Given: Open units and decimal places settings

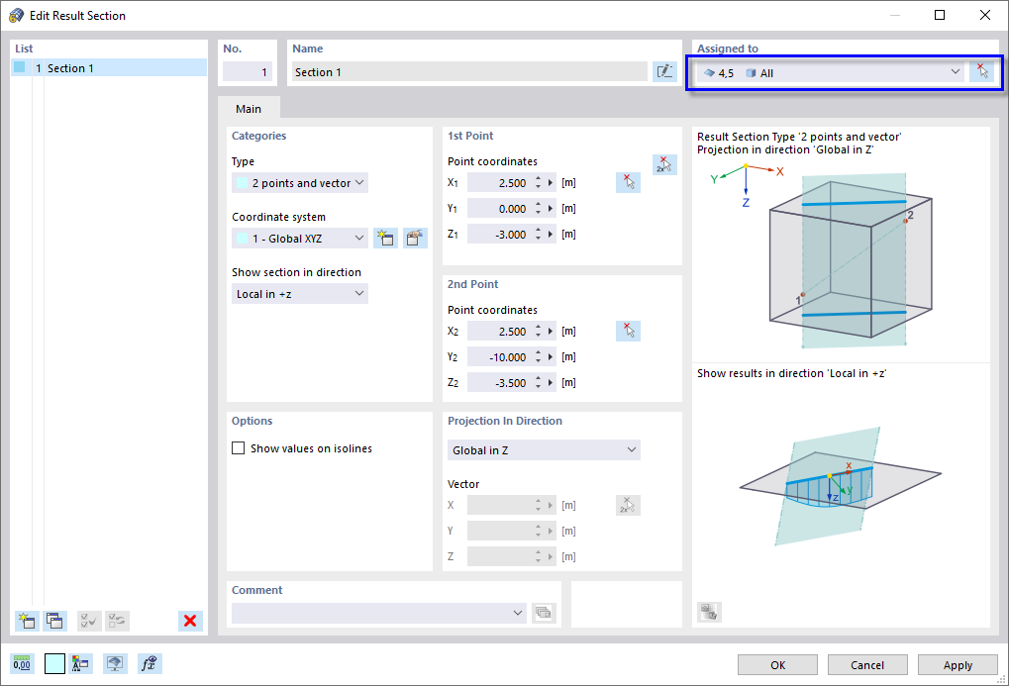Looking at the screenshot, I should [21, 663].
